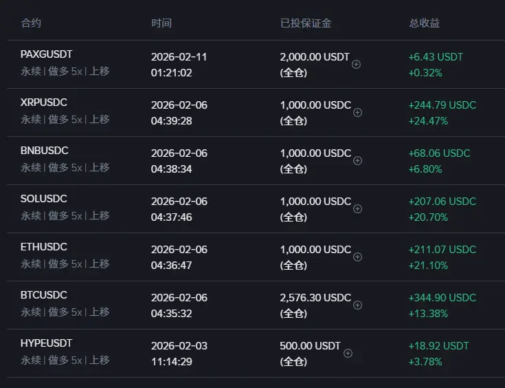
Task: Open the BTCUSDC contract
Action: [x=44, y=295]
